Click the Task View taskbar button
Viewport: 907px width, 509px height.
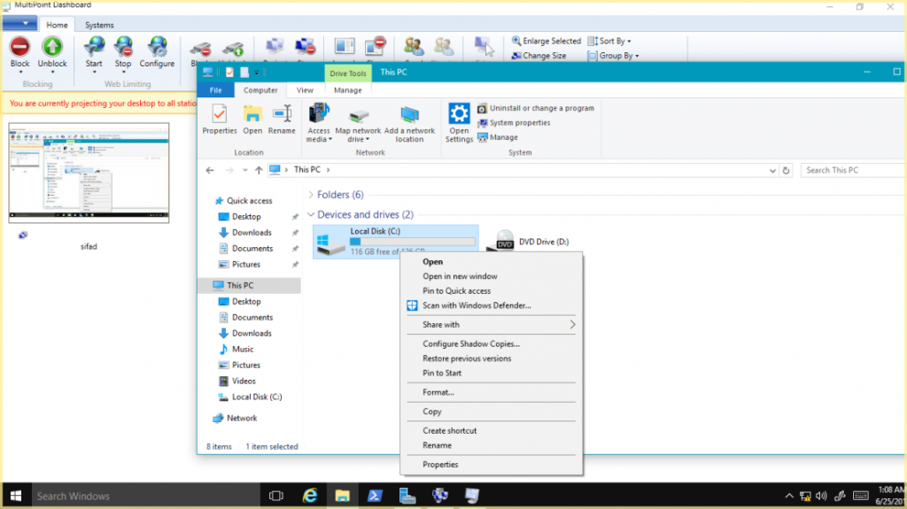[276, 496]
